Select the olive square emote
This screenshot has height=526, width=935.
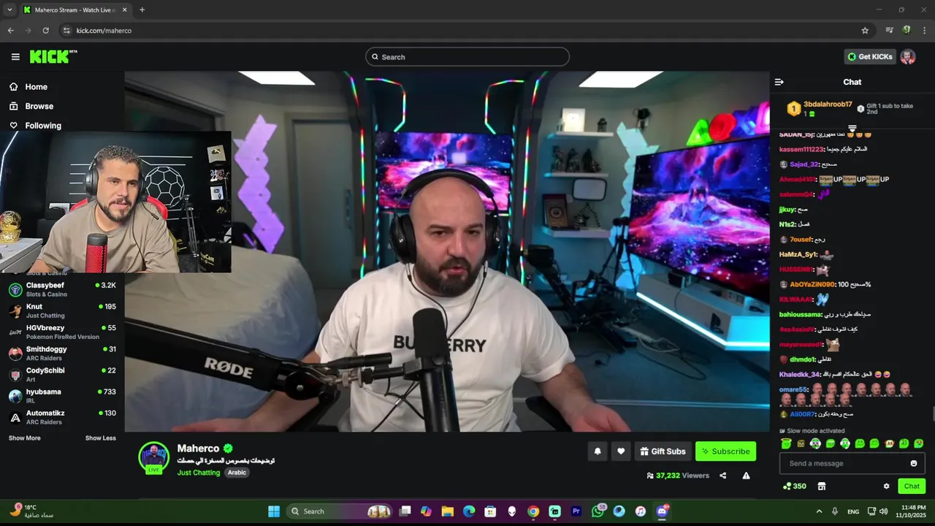pyautogui.click(x=801, y=443)
